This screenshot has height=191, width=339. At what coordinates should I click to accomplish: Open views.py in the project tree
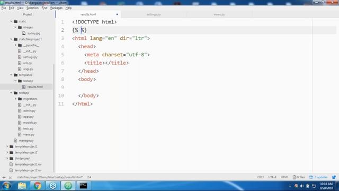29,134
